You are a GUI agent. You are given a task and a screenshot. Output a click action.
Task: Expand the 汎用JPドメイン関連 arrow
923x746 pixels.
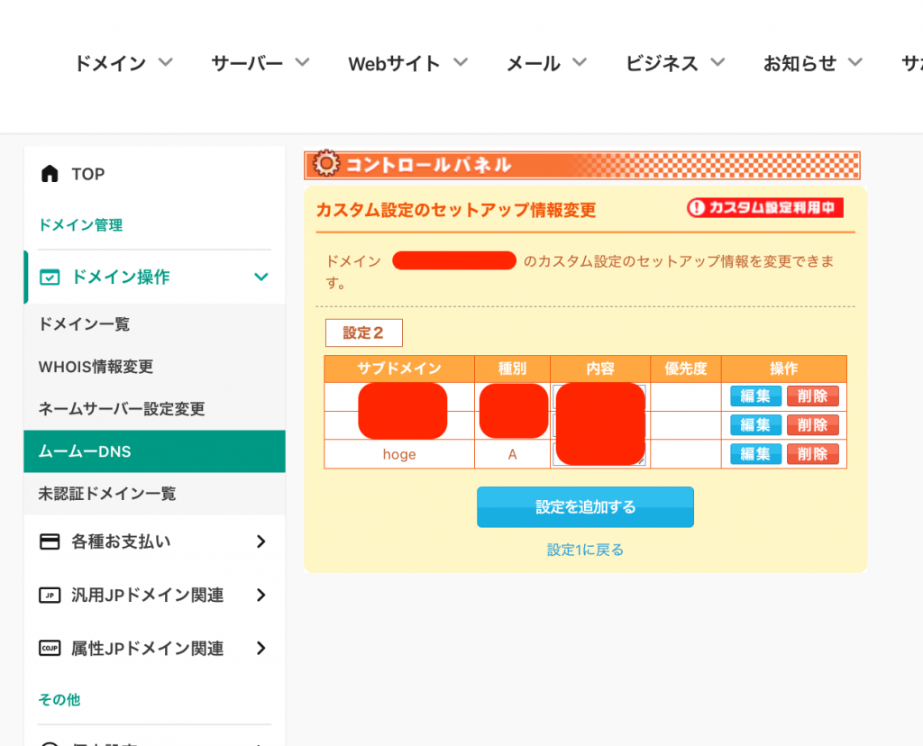(261, 595)
